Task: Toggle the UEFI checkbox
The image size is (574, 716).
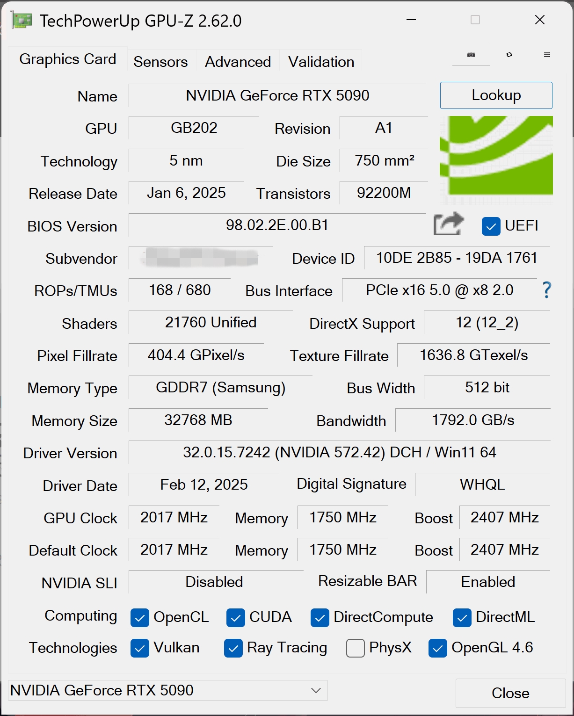Action: [491, 226]
